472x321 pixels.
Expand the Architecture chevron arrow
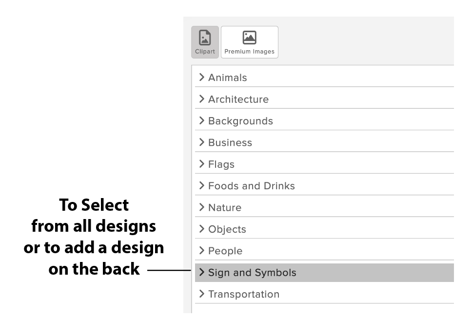[x=201, y=99]
